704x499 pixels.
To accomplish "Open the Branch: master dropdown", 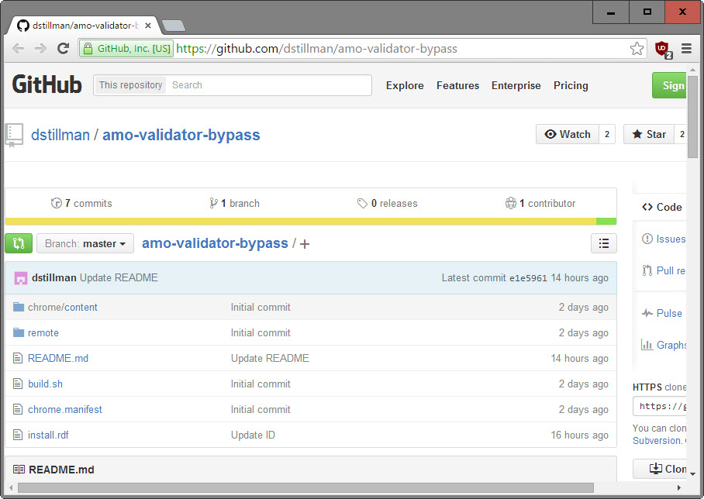I will click(85, 243).
